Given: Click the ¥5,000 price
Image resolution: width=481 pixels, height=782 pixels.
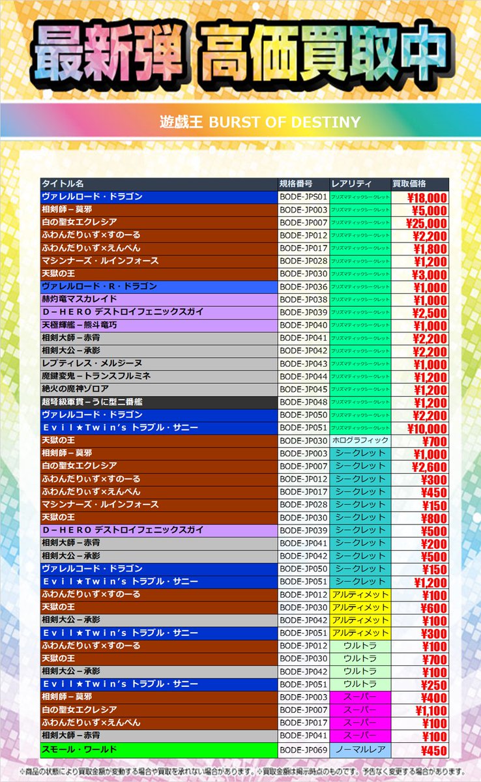Looking at the screenshot, I should coord(430,210).
